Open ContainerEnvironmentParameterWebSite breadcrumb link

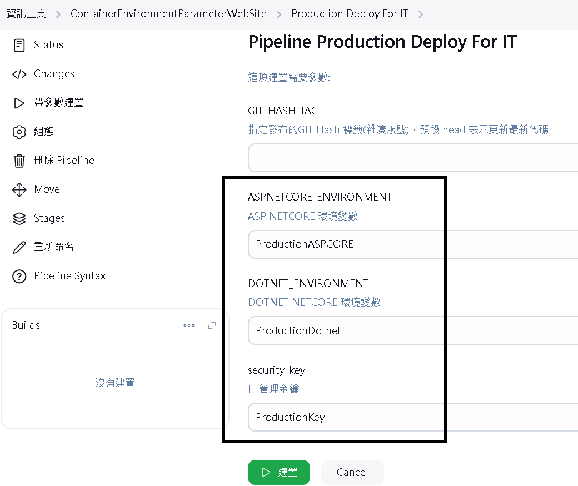coord(168,14)
